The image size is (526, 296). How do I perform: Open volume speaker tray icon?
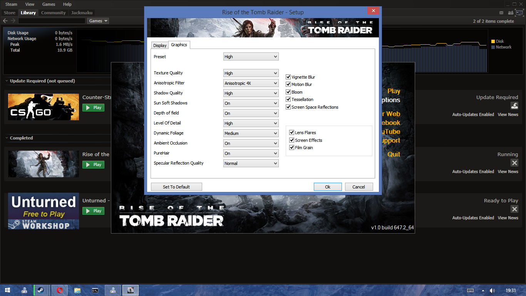pos(492,290)
